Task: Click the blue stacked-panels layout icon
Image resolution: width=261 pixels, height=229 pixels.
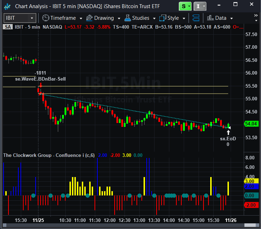Action: click(x=196, y=18)
